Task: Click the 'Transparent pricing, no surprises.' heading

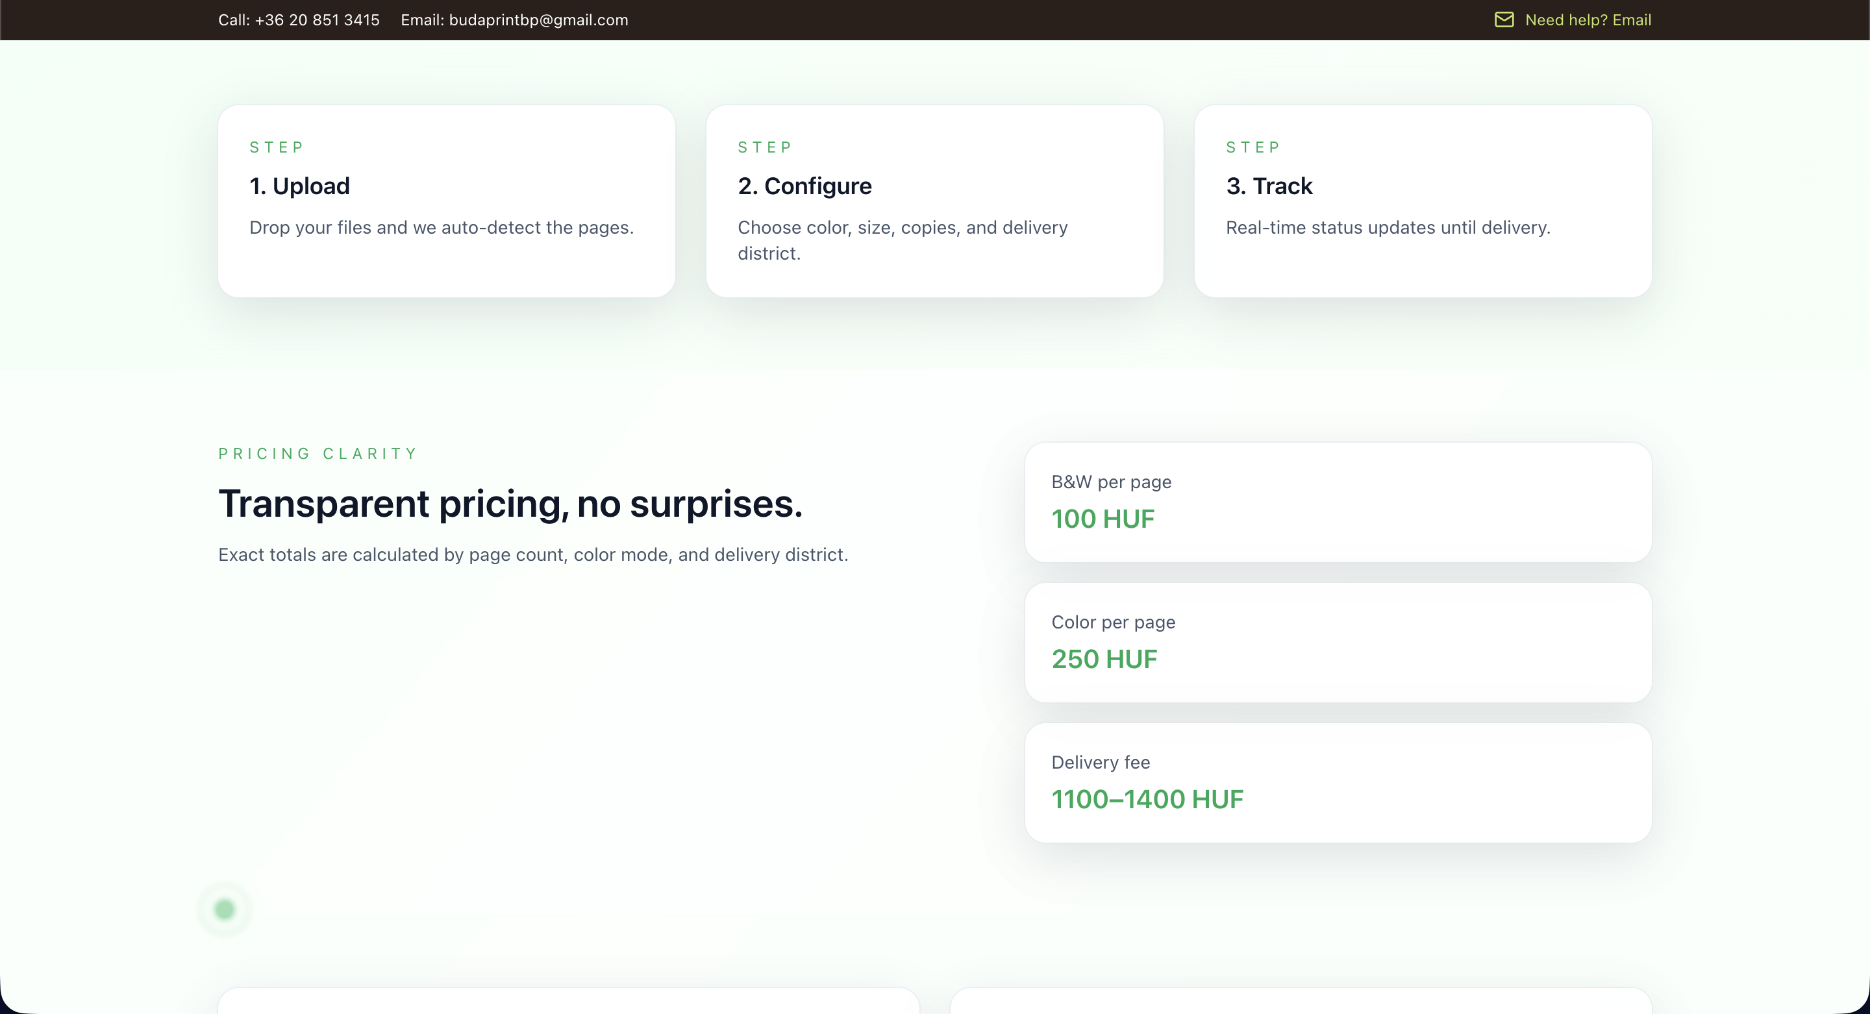Action: 510,503
